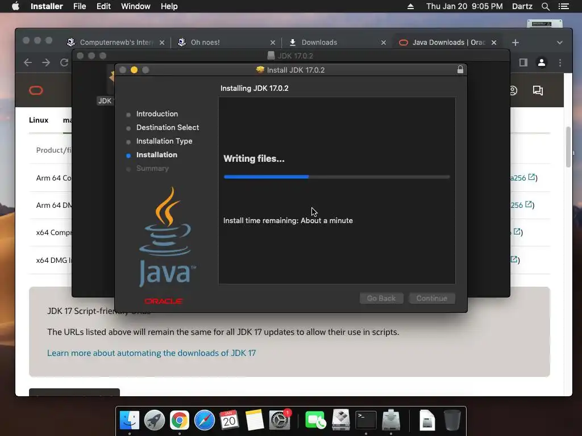Click Arm 64 Compressed sha256 link
The image size is (582, 436).
tap(523, 178)
